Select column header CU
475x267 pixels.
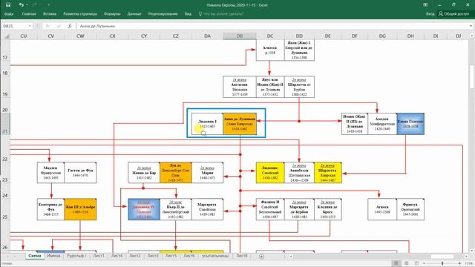(24, 36)
